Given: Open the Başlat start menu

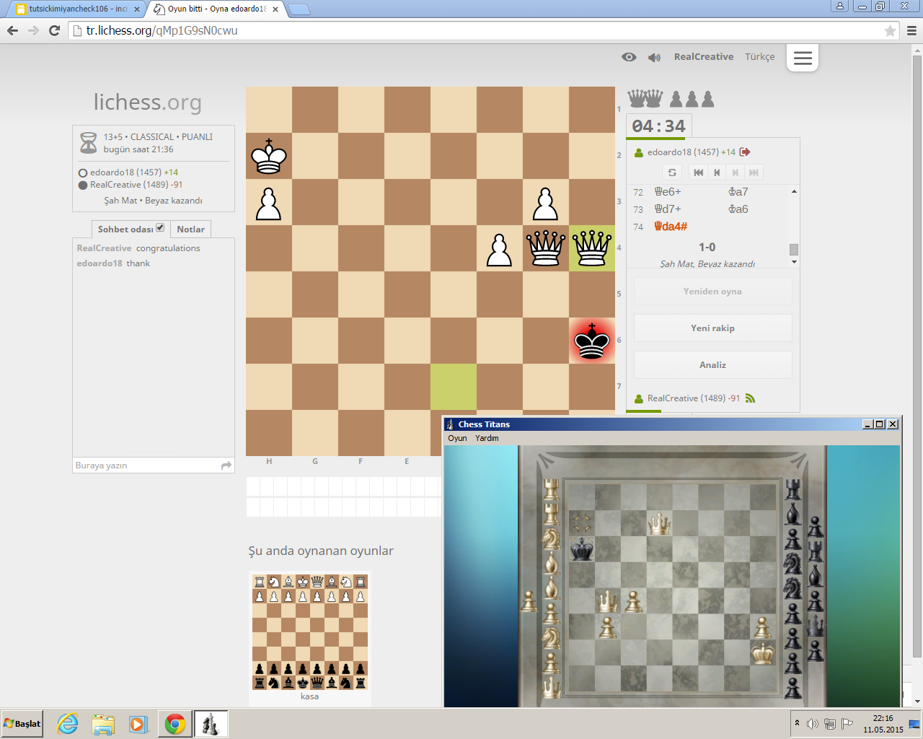Looking at the screenshot, I should tap(22, 724).
